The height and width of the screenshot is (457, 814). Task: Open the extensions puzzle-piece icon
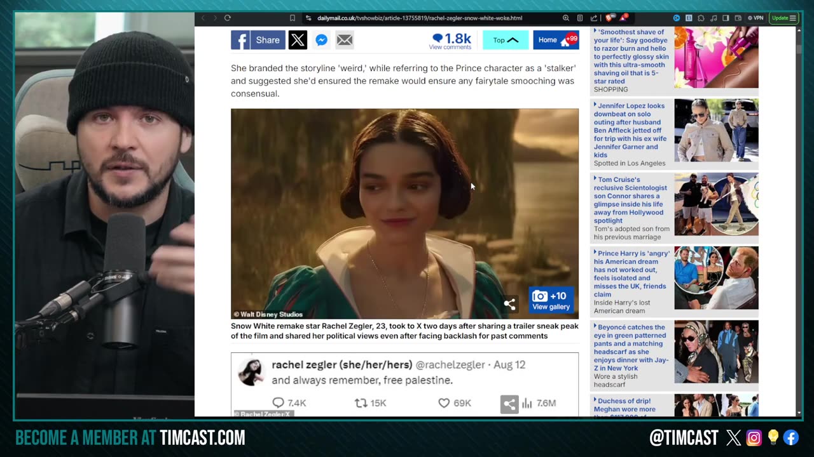coord(701,18)
